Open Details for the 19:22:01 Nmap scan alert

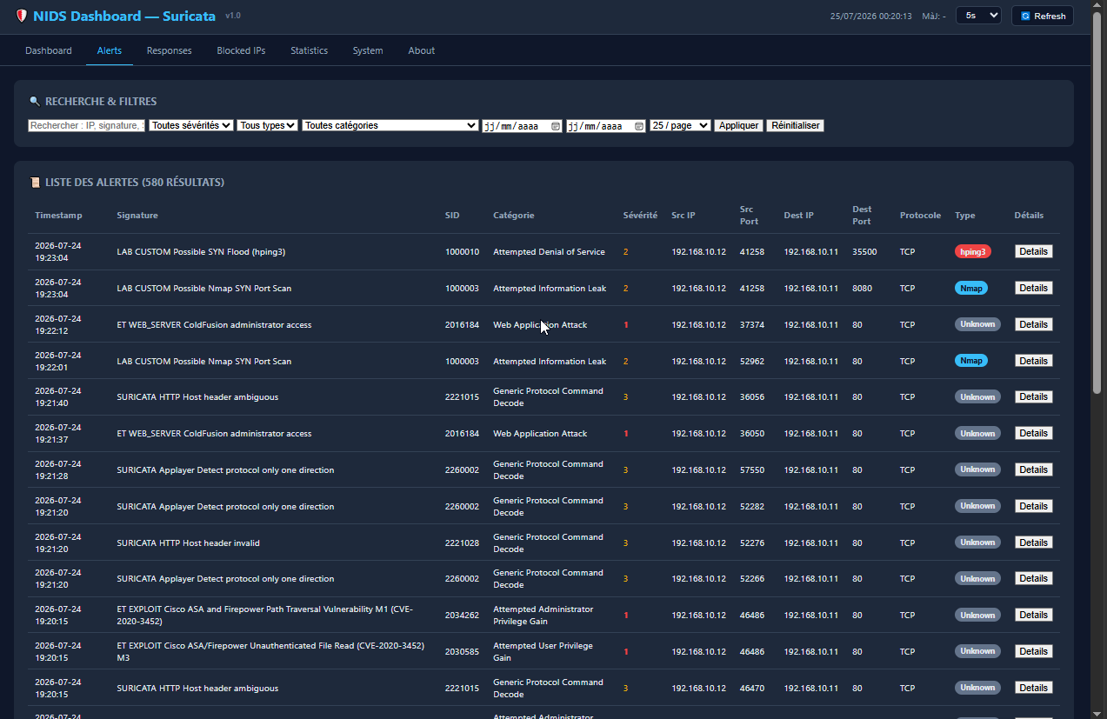pyautogui.click(x=1033, y=361)
